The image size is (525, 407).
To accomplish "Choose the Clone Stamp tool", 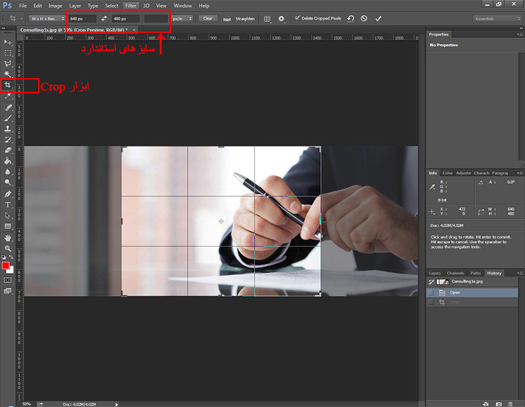I will click(x=7, y=129).
